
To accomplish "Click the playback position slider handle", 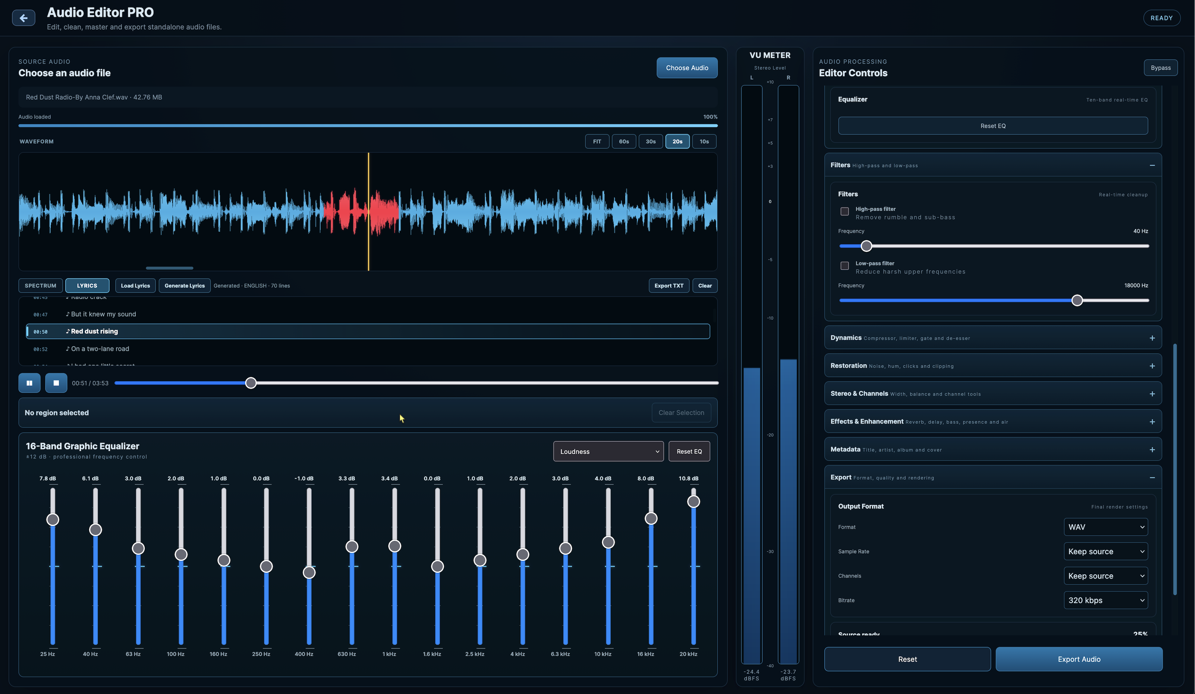I will (x=251, y=383).
